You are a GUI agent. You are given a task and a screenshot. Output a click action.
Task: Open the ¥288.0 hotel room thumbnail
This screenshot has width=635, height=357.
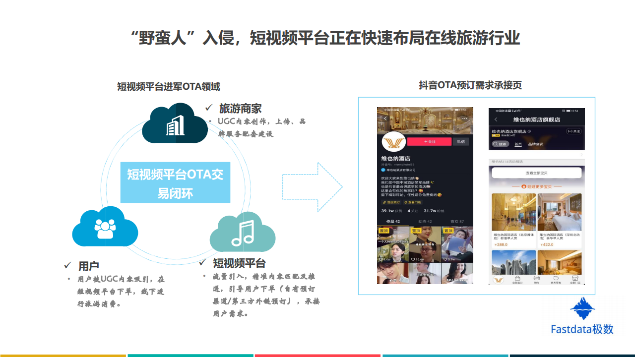point(513,212)
